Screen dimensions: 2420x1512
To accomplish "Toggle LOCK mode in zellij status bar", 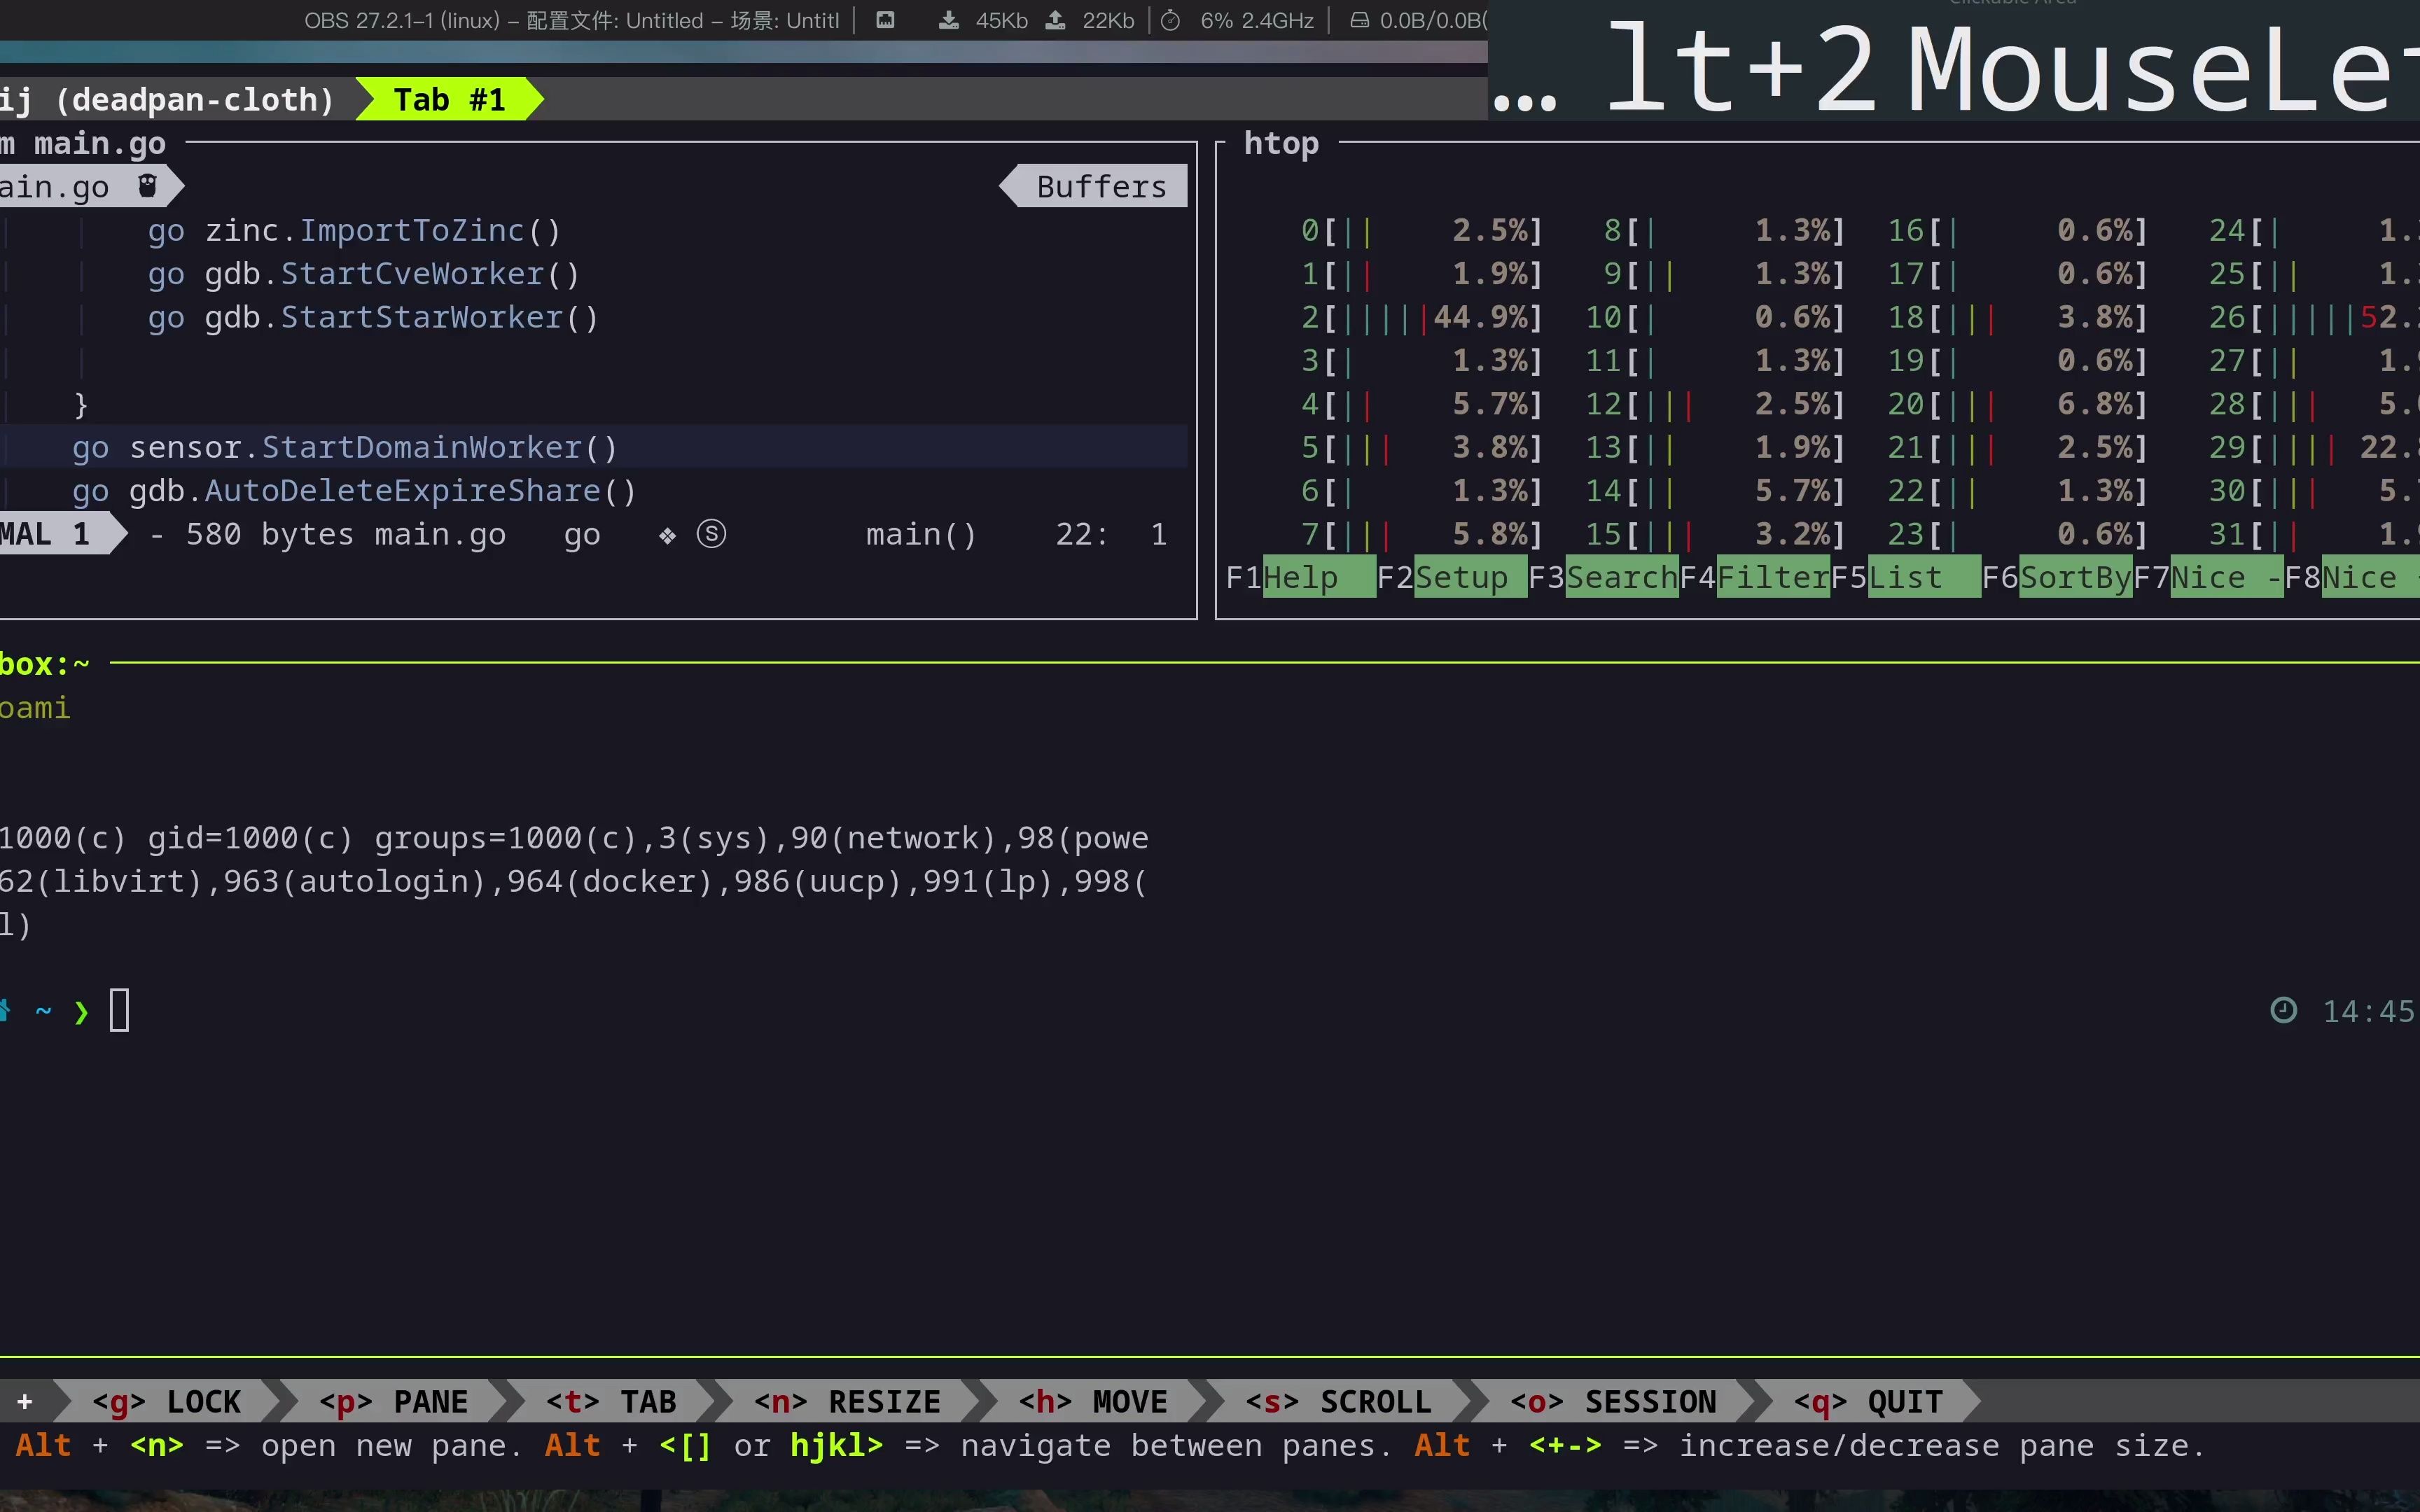I will pyautogui.click(x=166, y=1401).
